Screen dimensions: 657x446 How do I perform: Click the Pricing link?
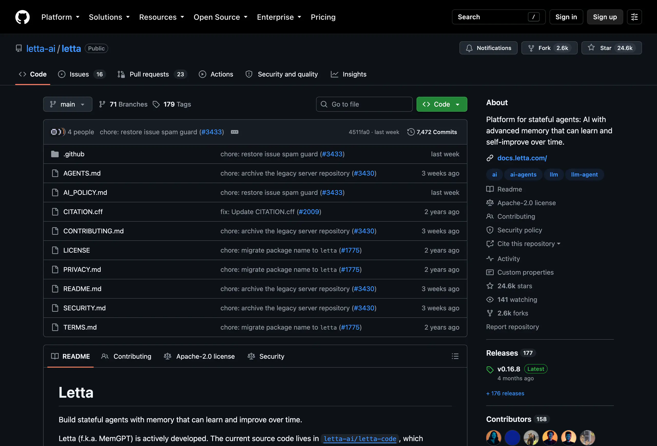(x=323, y=17)
